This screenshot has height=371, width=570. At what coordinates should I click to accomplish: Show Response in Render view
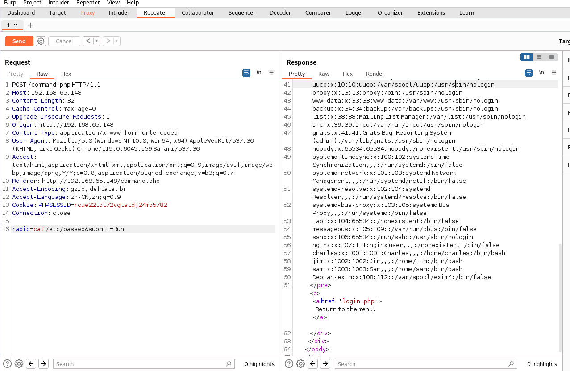pos(375,74)
